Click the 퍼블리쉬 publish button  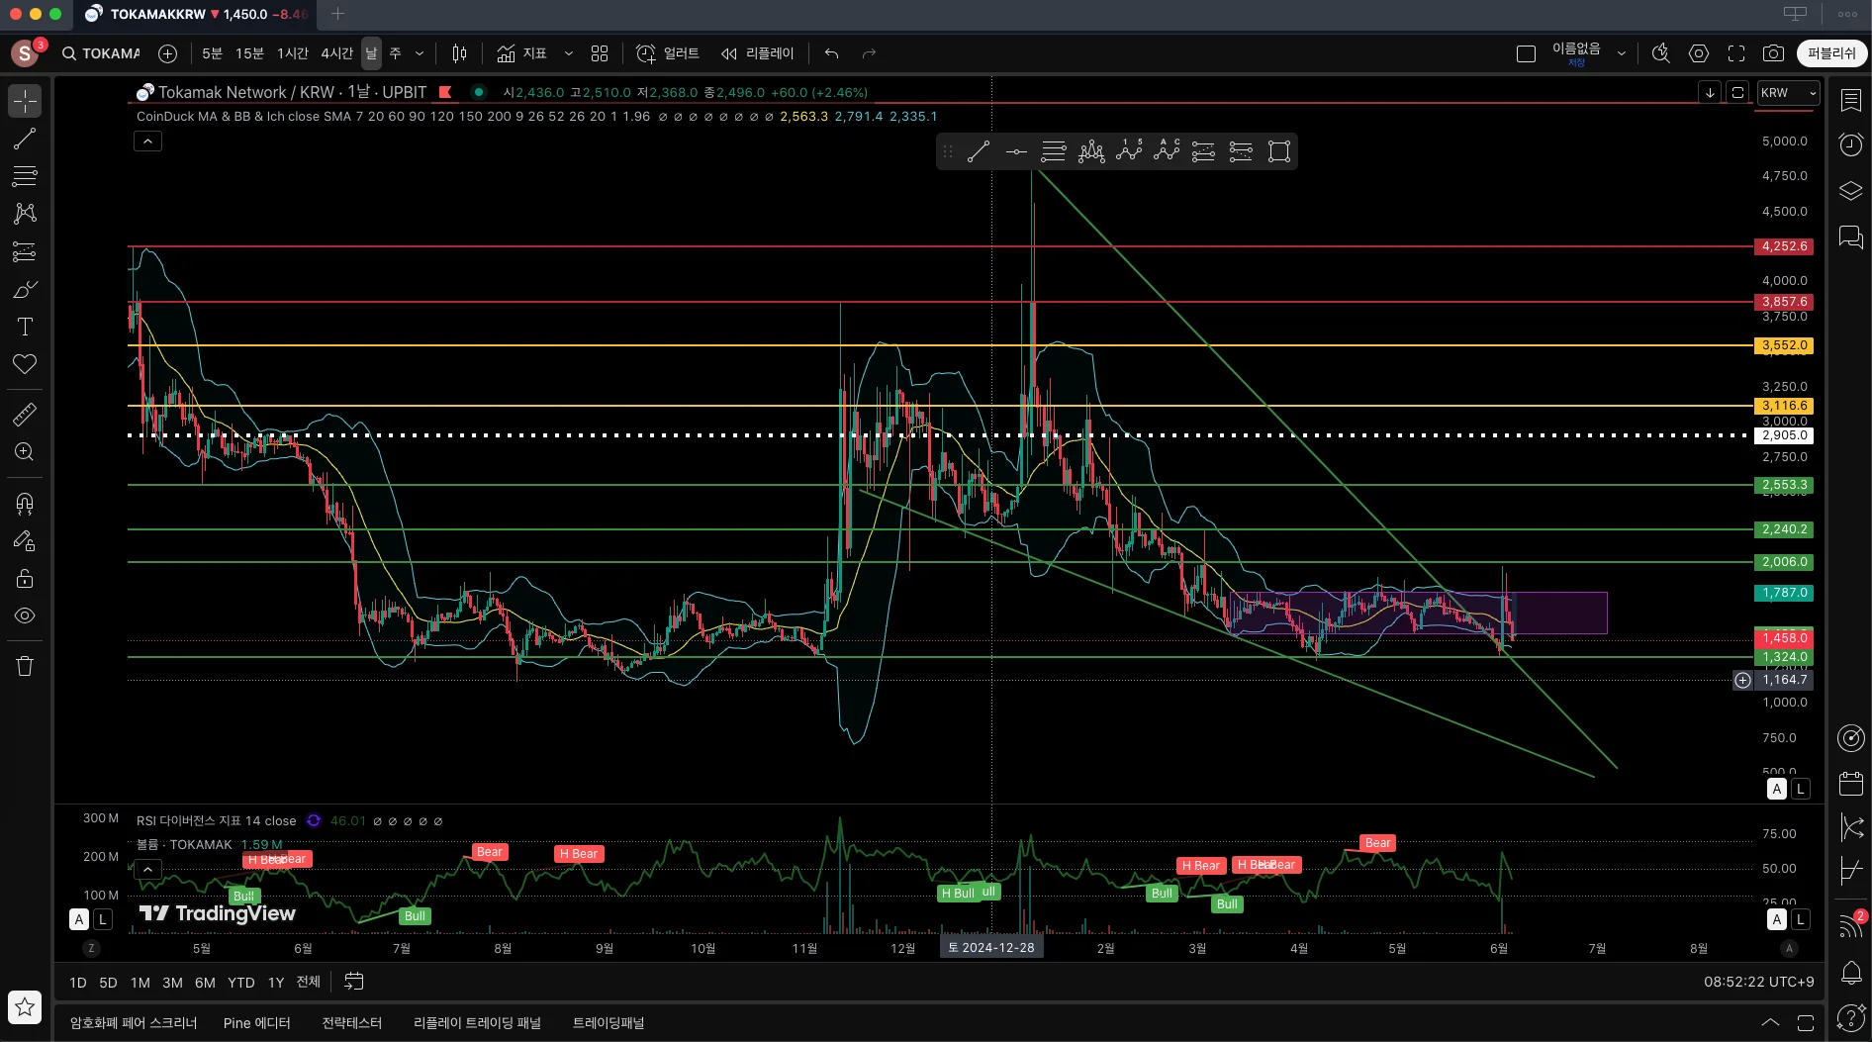coord(1831,53)
